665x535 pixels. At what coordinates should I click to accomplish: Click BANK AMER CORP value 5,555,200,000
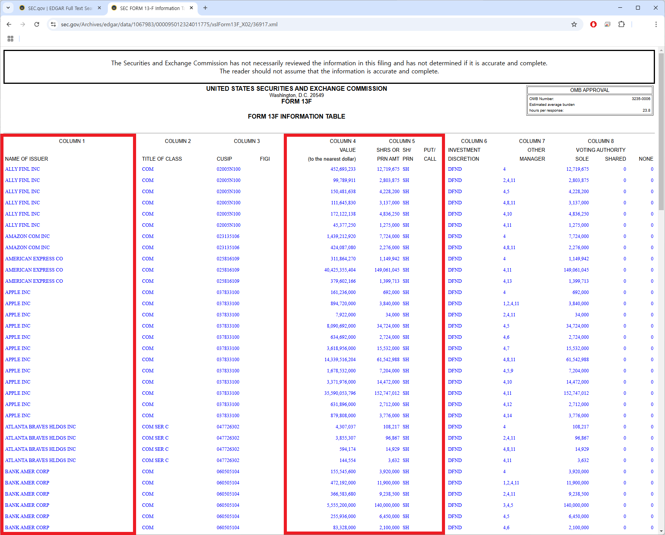[341, 505]
